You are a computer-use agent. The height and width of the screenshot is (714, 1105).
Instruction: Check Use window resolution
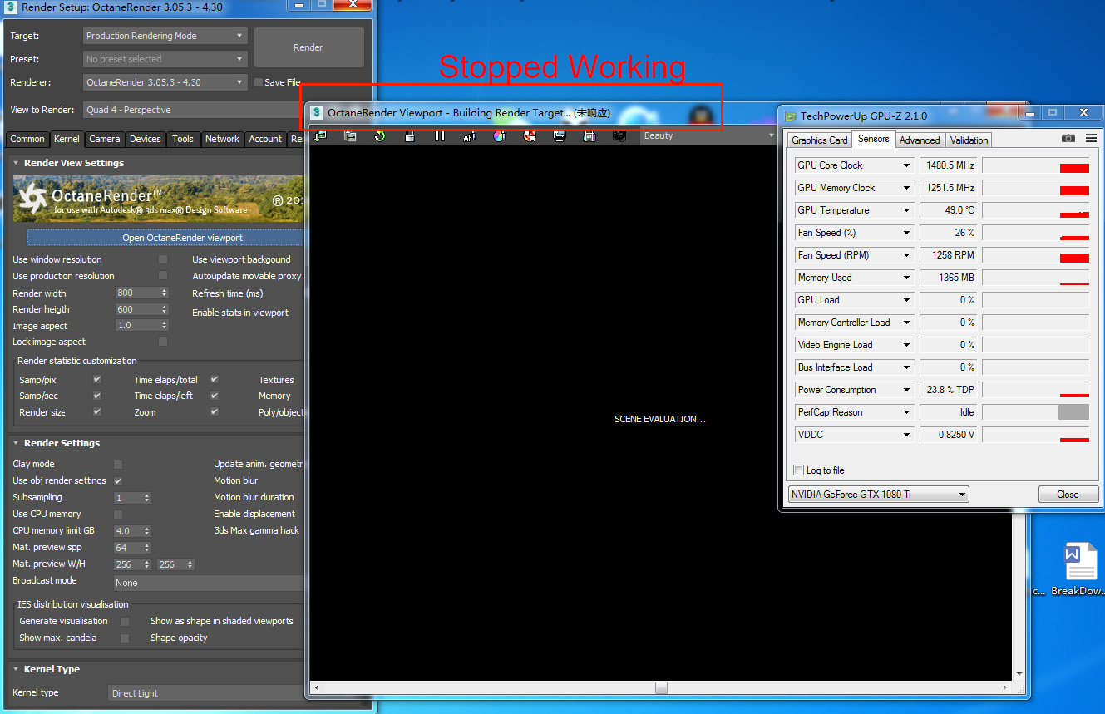coord(163,259)
